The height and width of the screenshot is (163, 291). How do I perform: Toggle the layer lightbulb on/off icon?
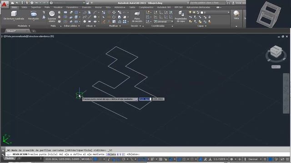point(190,12)
